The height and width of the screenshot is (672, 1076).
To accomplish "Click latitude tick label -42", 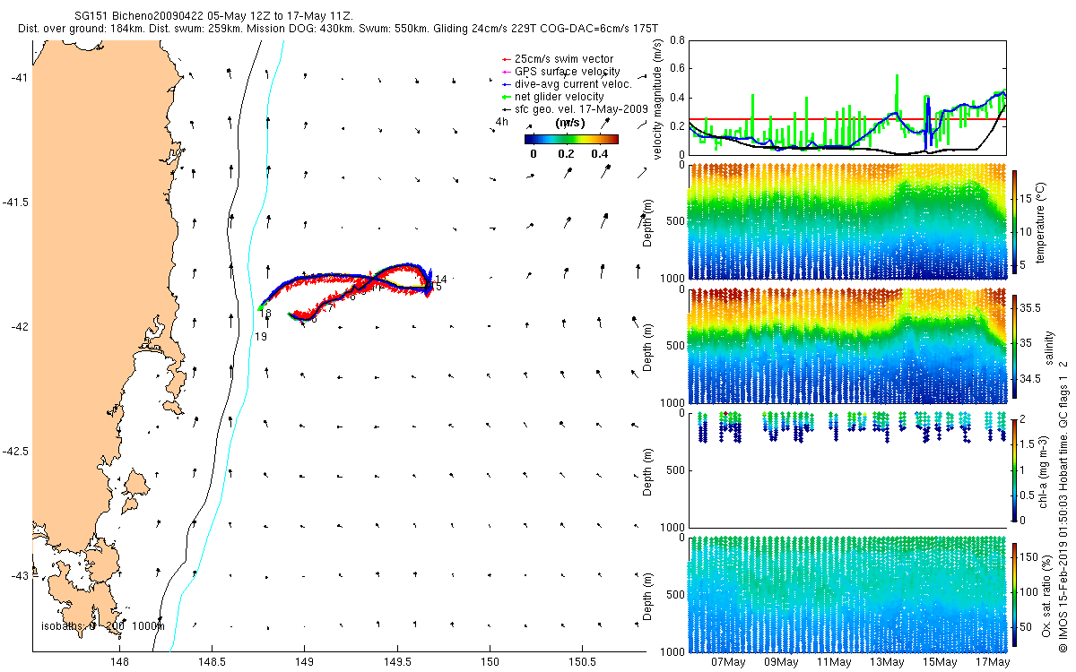I will point(20,327).
